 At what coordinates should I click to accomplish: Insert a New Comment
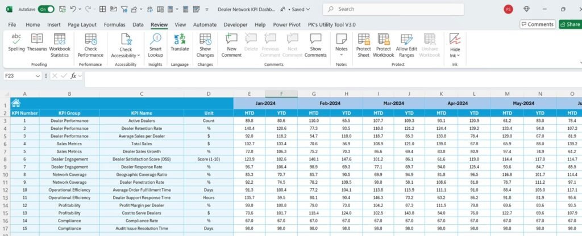231,42
